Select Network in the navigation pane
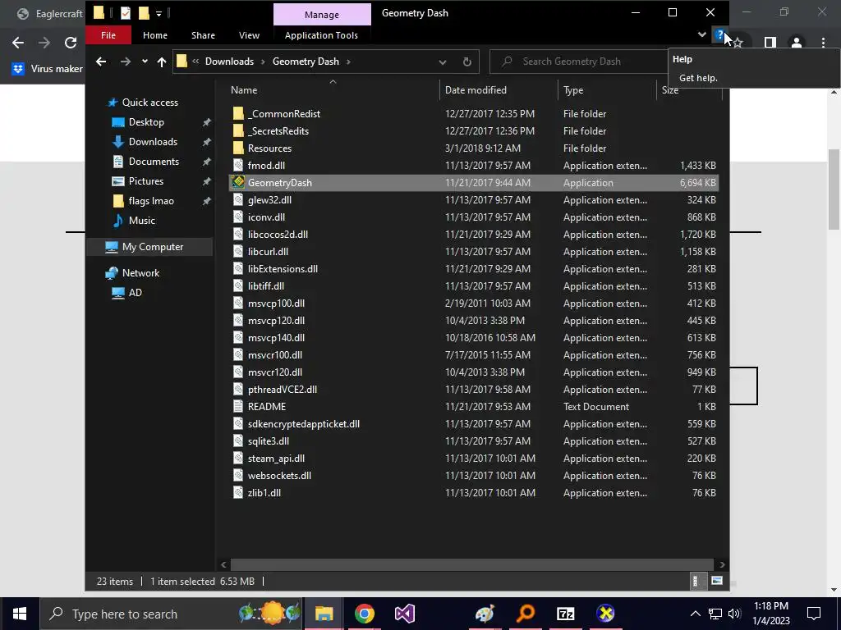 coord(140,273)
